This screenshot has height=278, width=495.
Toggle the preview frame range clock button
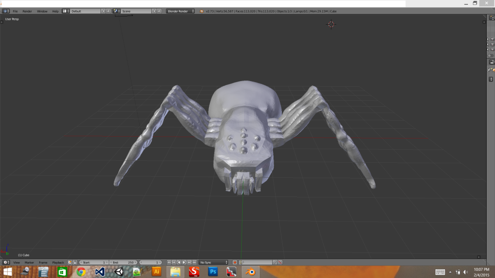coord(70,262)
